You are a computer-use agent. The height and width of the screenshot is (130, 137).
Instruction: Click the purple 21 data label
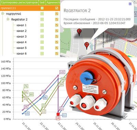pyautogui.click(x=62, y=109)
